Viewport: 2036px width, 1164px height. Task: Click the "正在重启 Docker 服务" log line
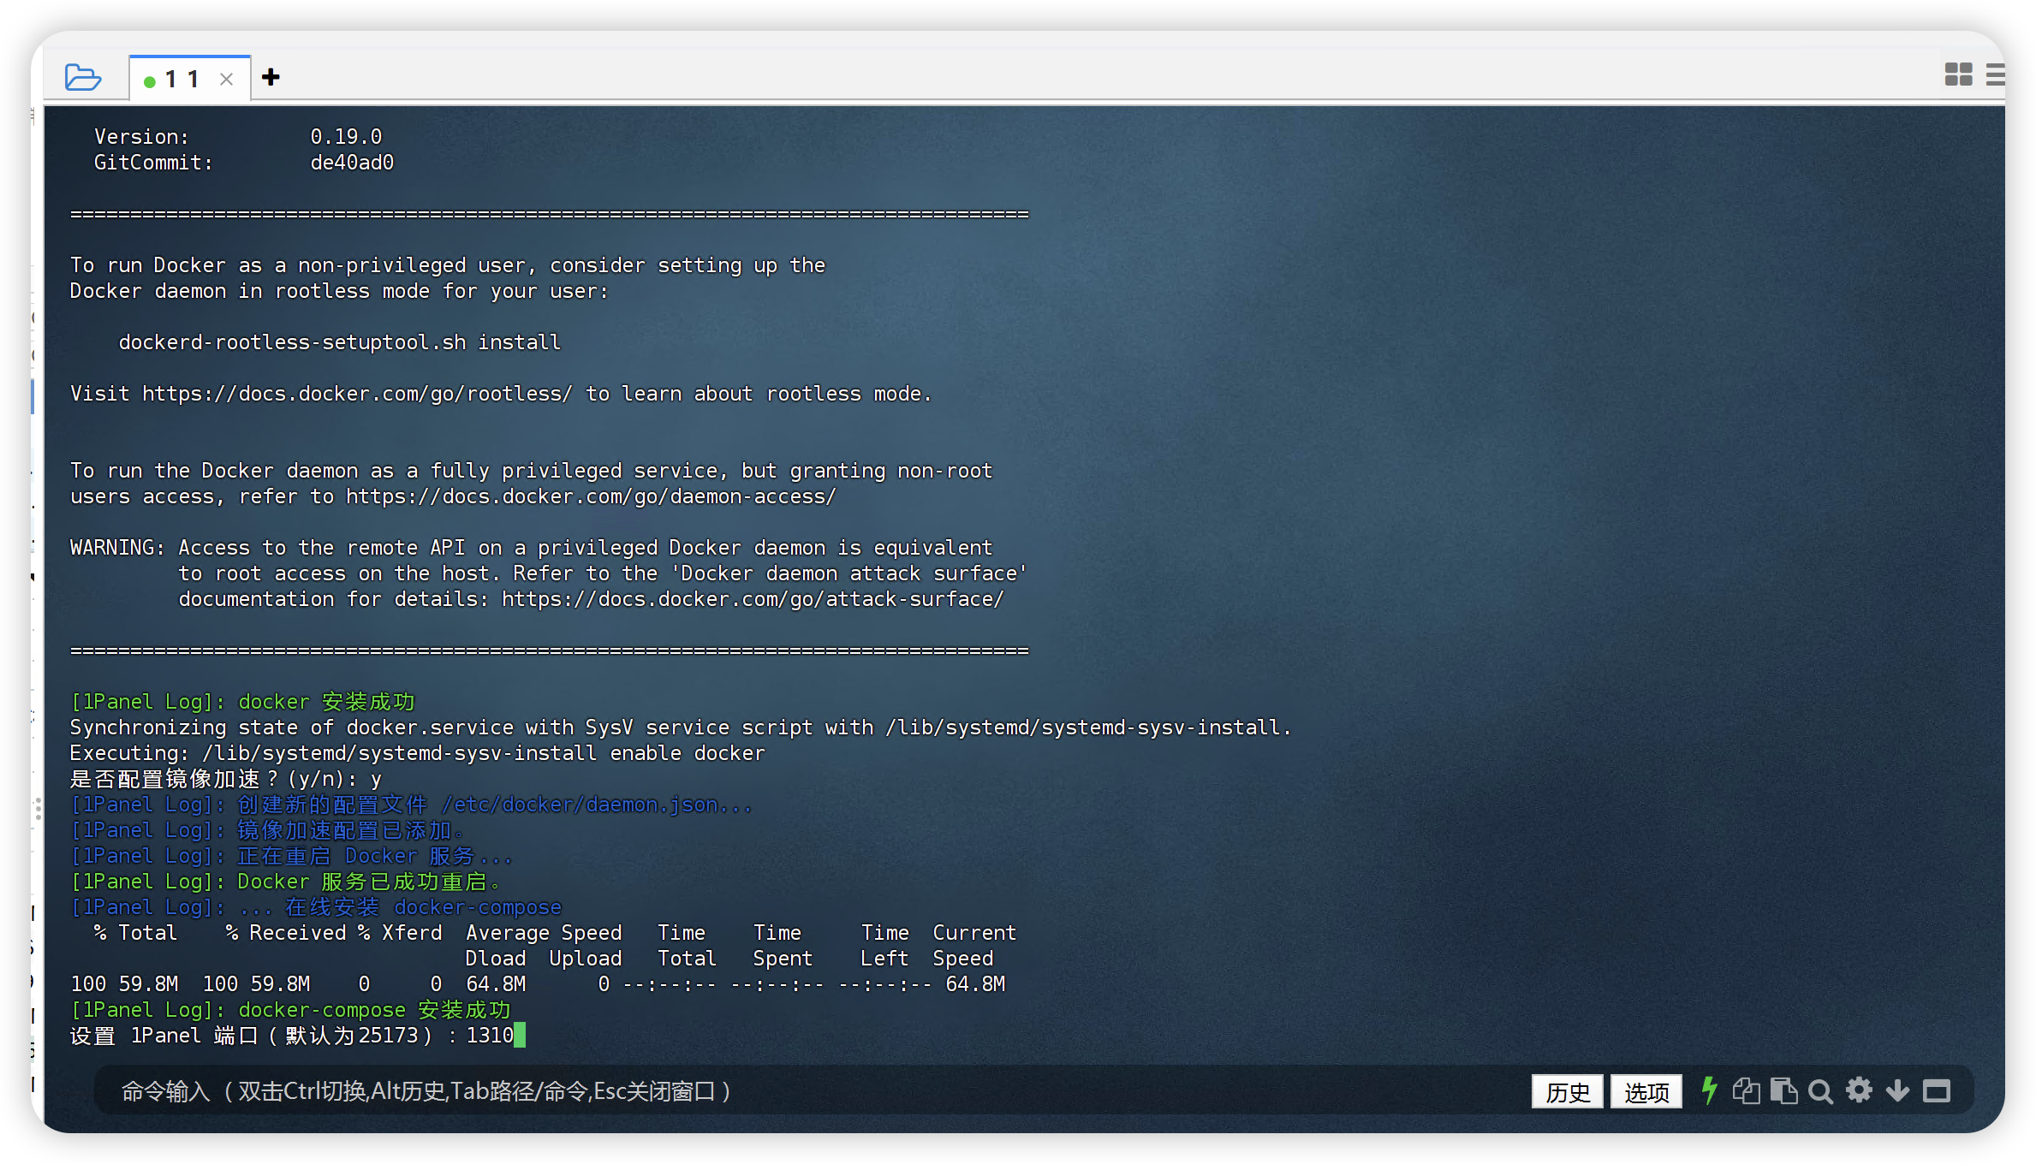tap(291, 856)
